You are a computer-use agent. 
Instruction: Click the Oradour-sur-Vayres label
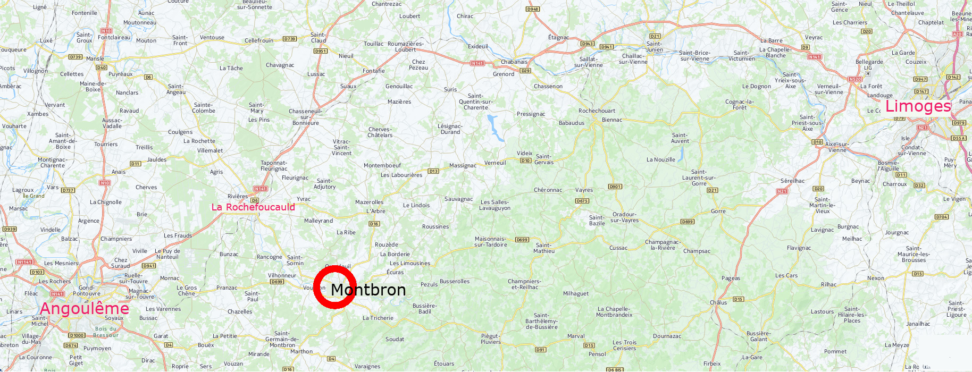tap(625, 217)
